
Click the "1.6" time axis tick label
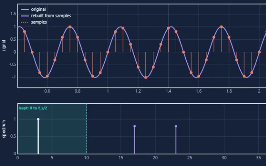click(x=199, y=91)
